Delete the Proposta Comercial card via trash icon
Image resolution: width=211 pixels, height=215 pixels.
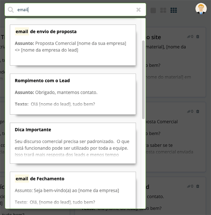coord(198,111)
